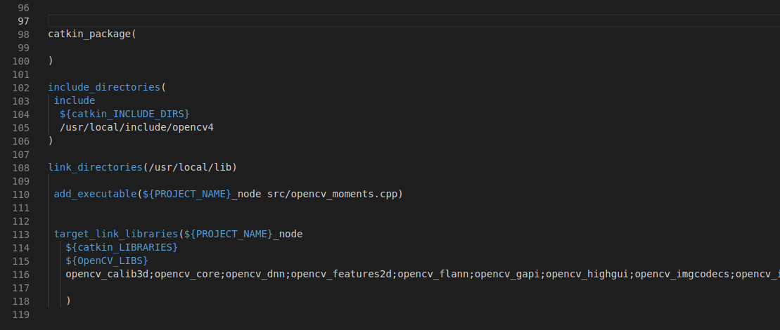The height and width of the screenshot is (330, 780).
Task: Click line number 97 in gutter
Action: [23, 21]
